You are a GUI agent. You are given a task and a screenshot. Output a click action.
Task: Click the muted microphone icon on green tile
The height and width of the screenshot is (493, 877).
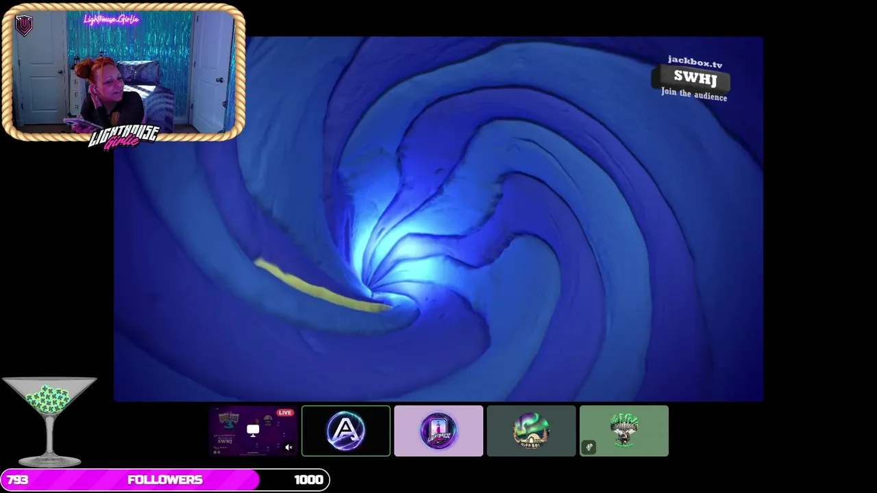pyautogui.click(x=589, y=447)
